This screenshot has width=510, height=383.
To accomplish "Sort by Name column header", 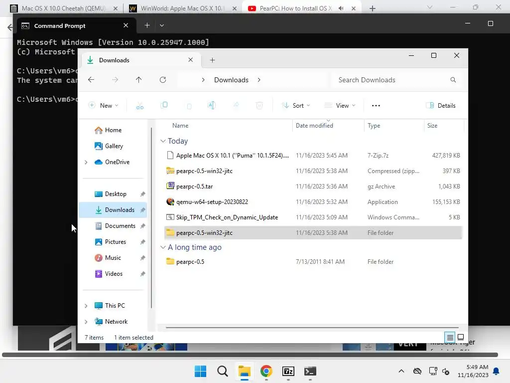I will (x=180, y=126).
